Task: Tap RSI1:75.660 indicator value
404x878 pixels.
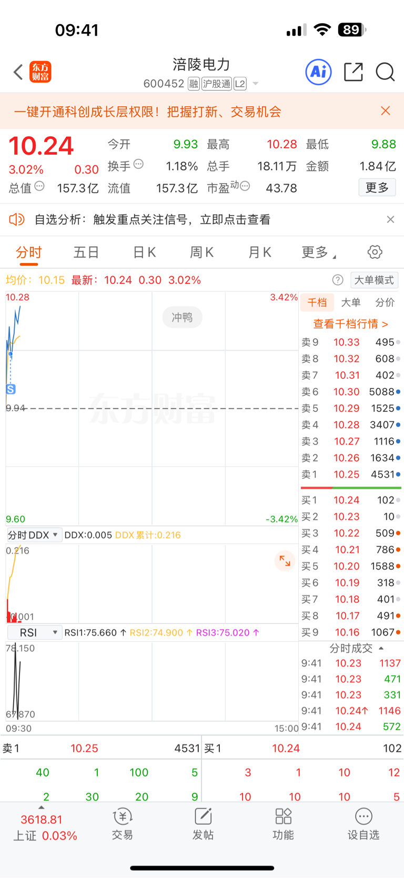Action: click(x=95, y=632)
